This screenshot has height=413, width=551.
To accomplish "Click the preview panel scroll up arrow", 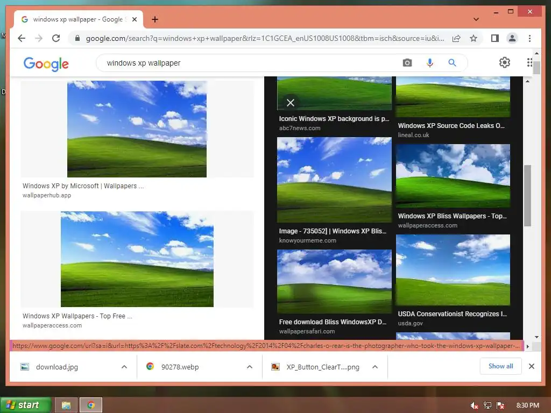I will [527, 81].
